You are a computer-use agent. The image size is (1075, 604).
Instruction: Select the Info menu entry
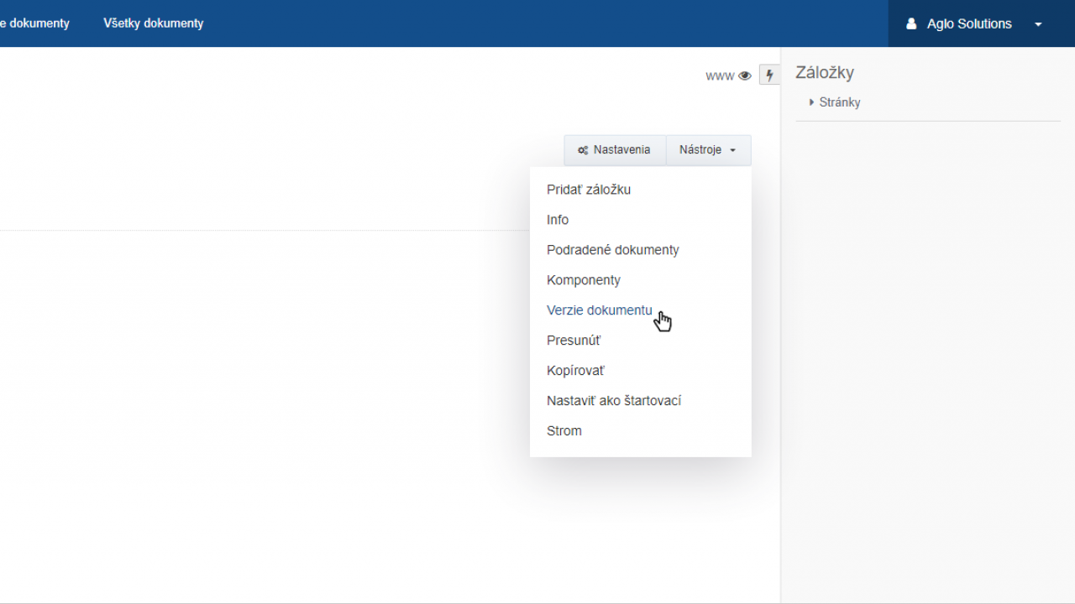[x=558, y=220]
